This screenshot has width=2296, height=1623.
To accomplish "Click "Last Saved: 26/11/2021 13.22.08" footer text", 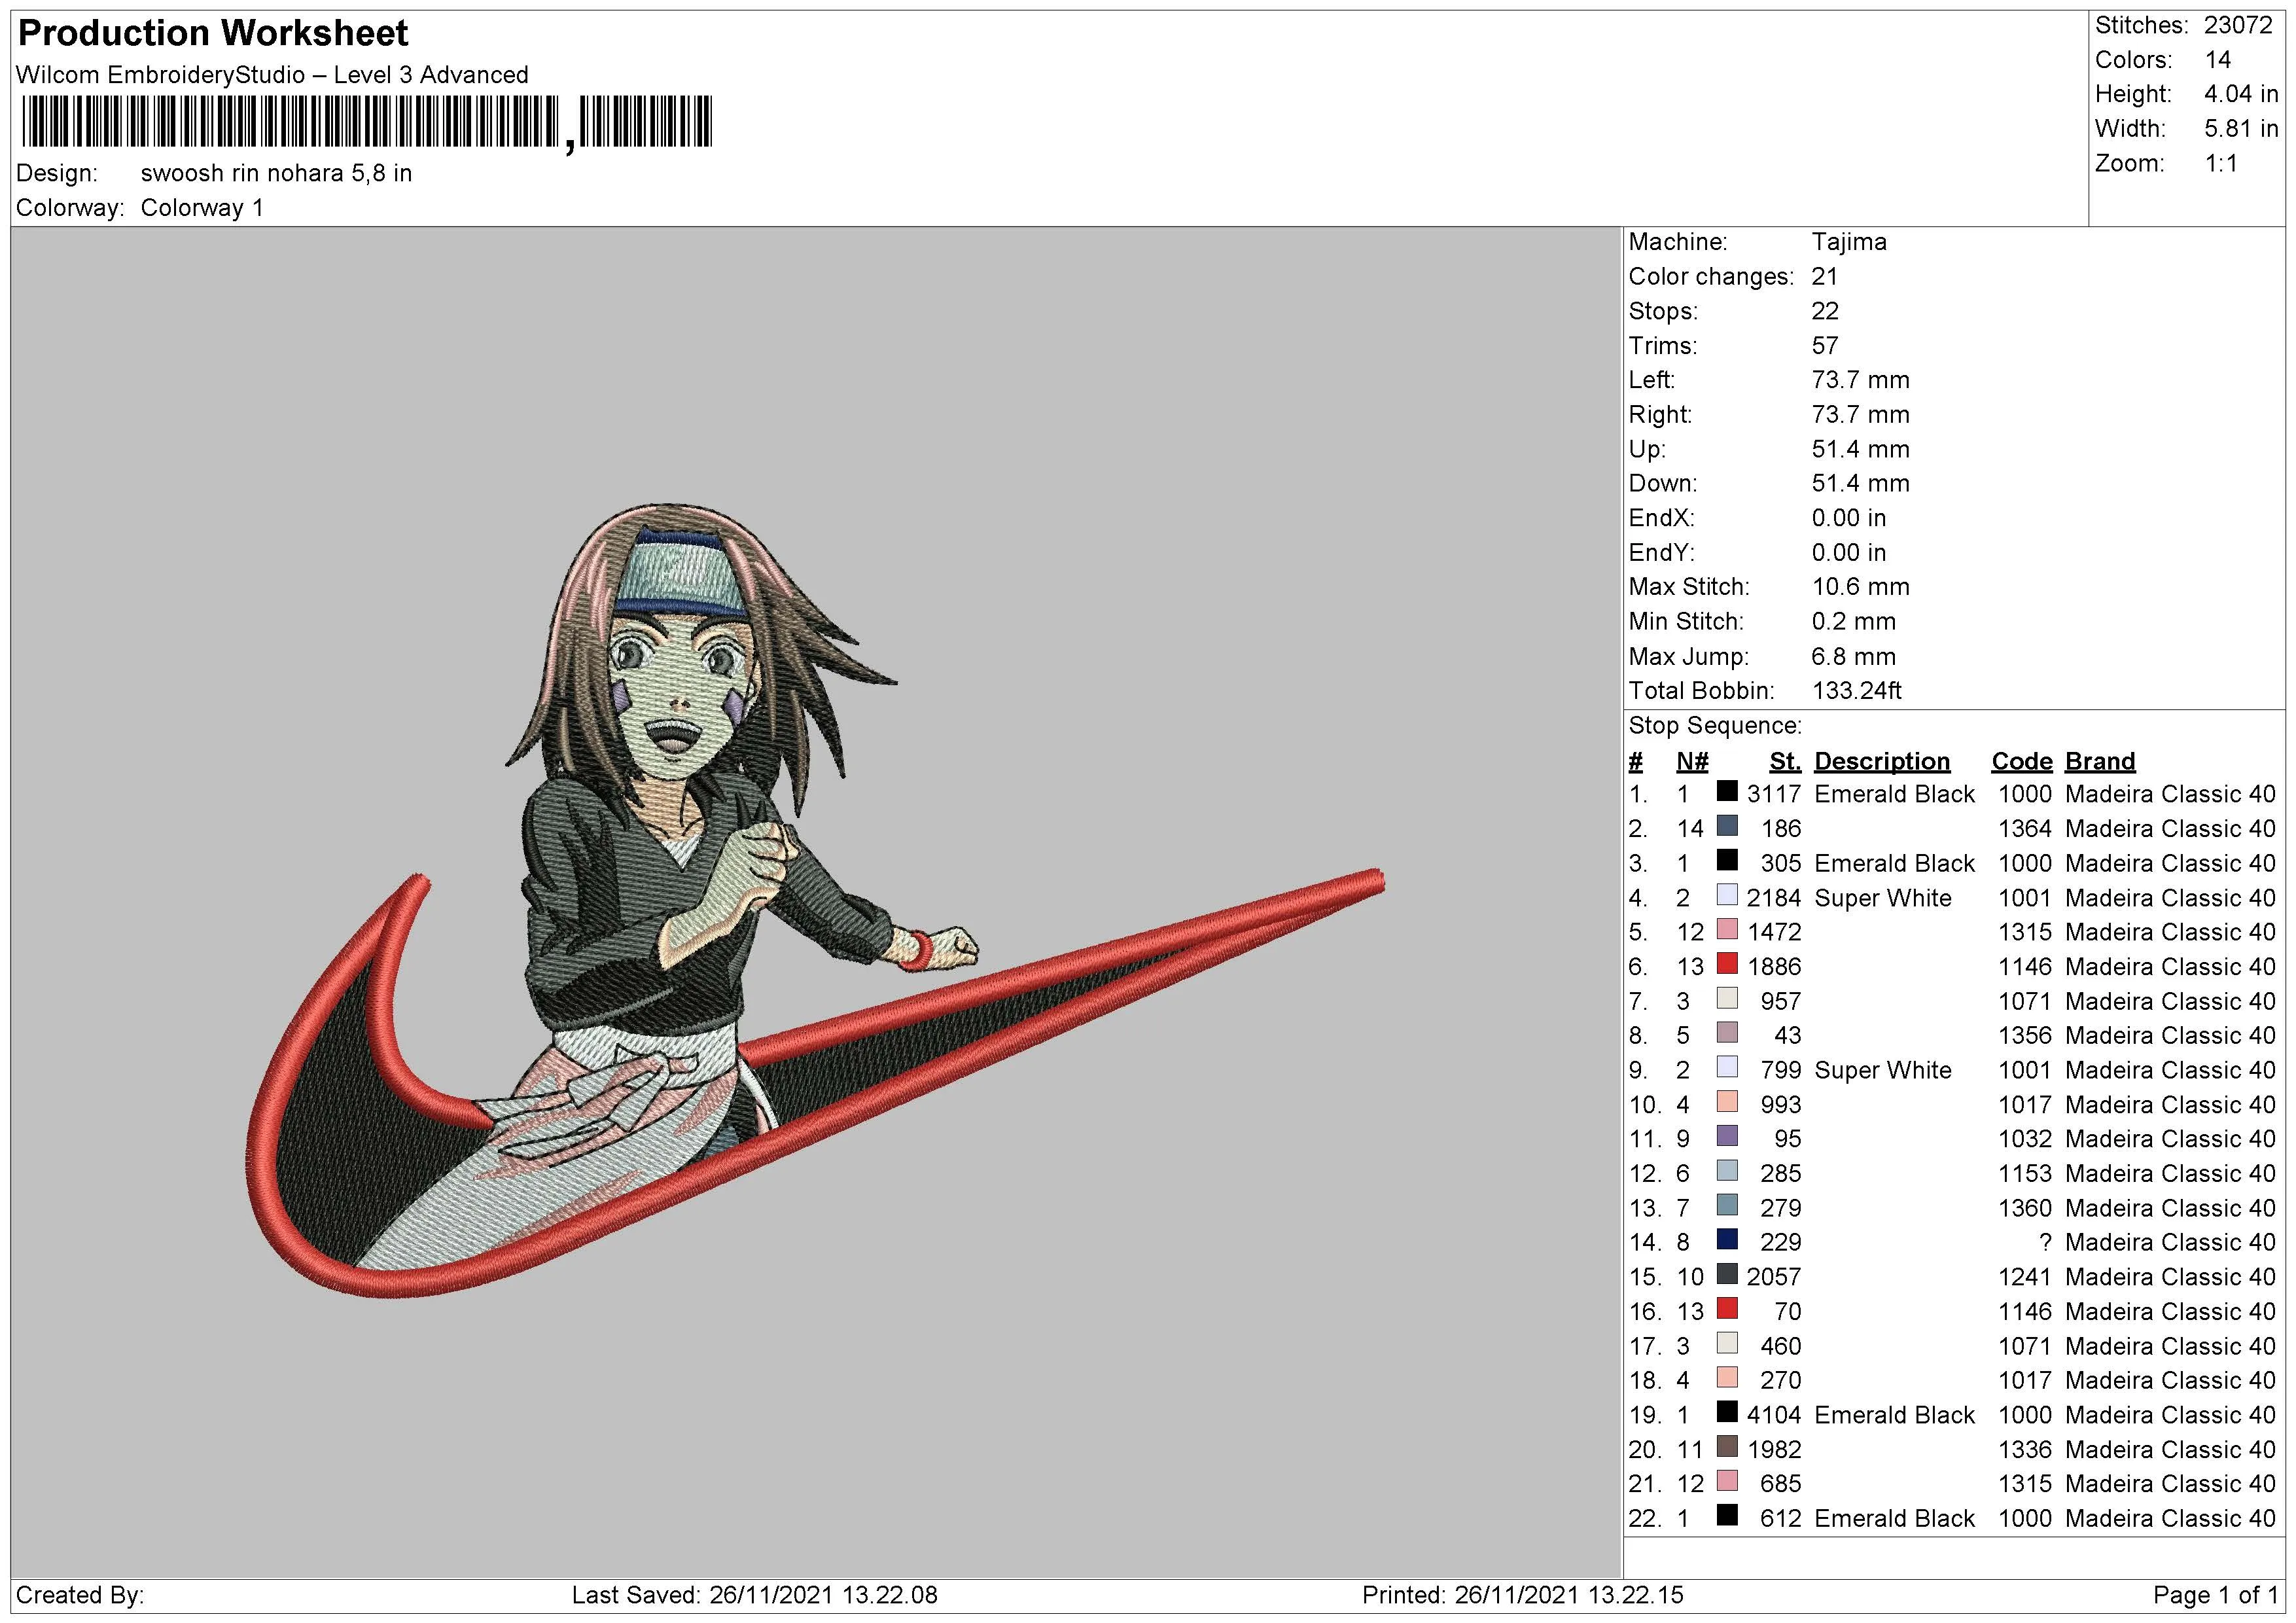I will [x=754, y=1595].
